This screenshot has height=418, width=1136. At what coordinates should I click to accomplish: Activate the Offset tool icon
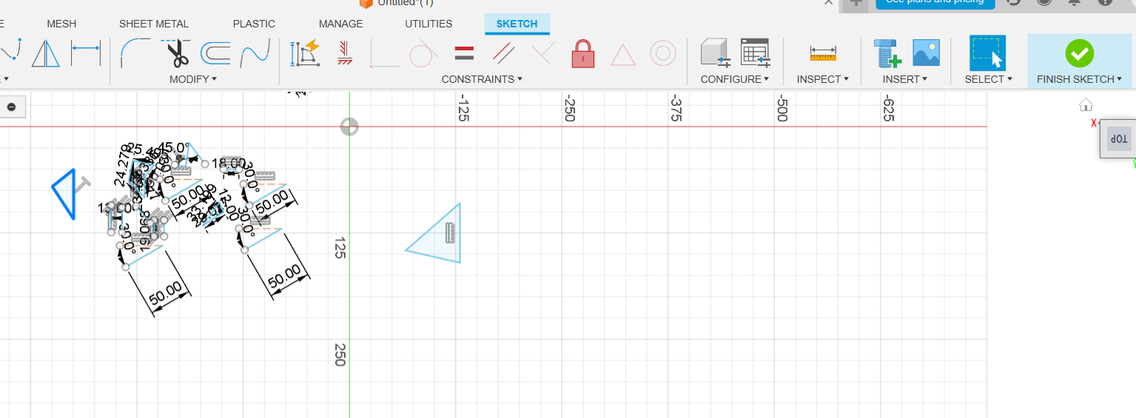tap(215, 53)
